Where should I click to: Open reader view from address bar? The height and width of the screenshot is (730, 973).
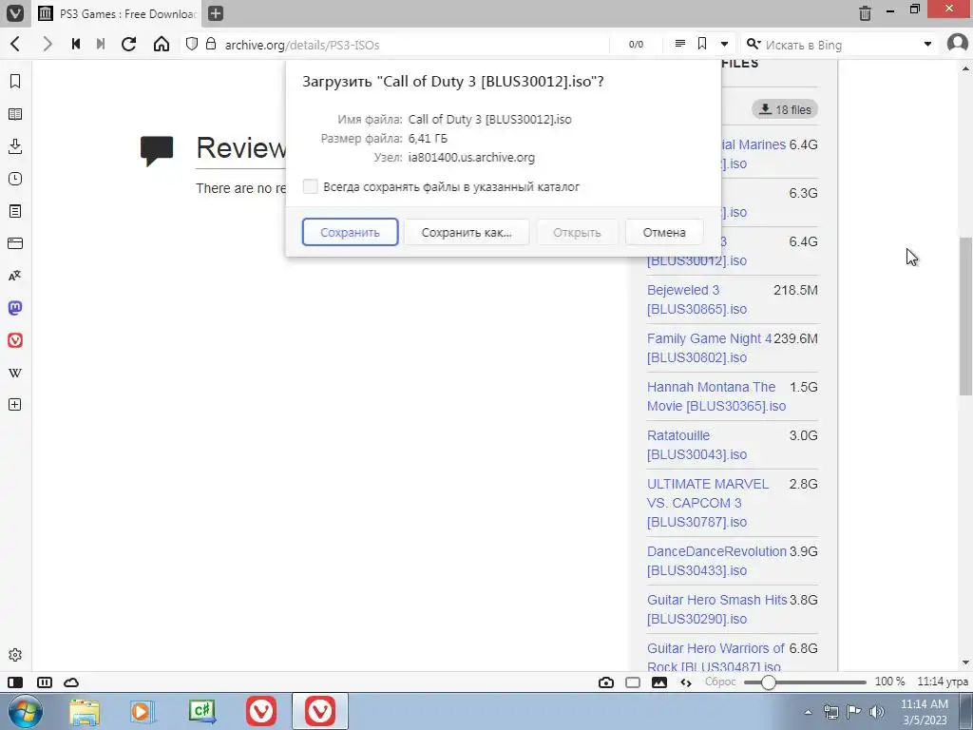(x=680, y=44)
